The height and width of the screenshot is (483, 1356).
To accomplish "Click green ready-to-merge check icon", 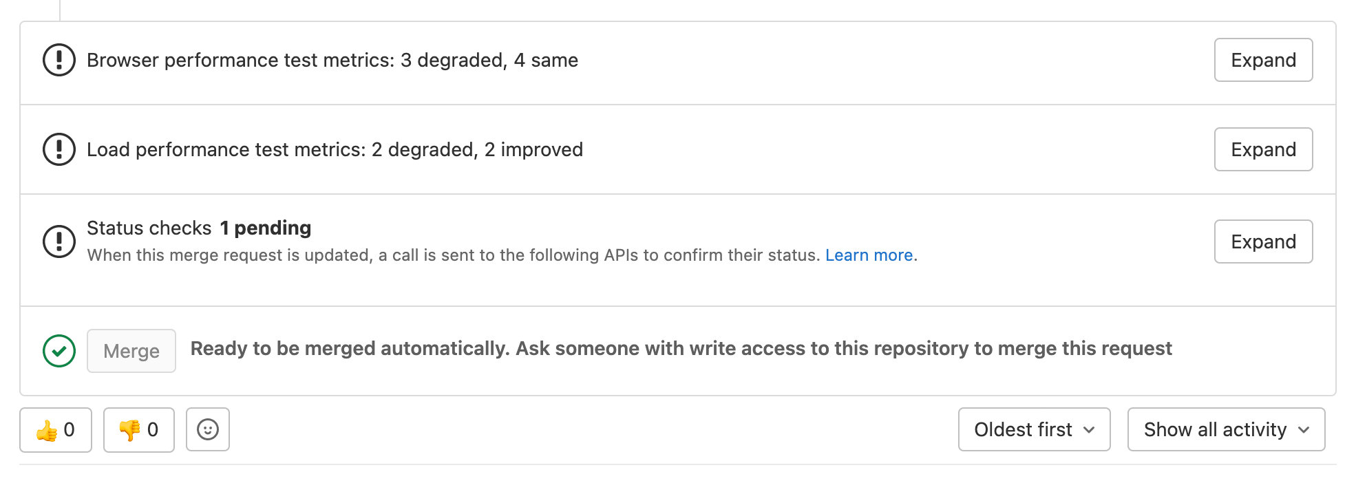I will (x=59, y=351).
